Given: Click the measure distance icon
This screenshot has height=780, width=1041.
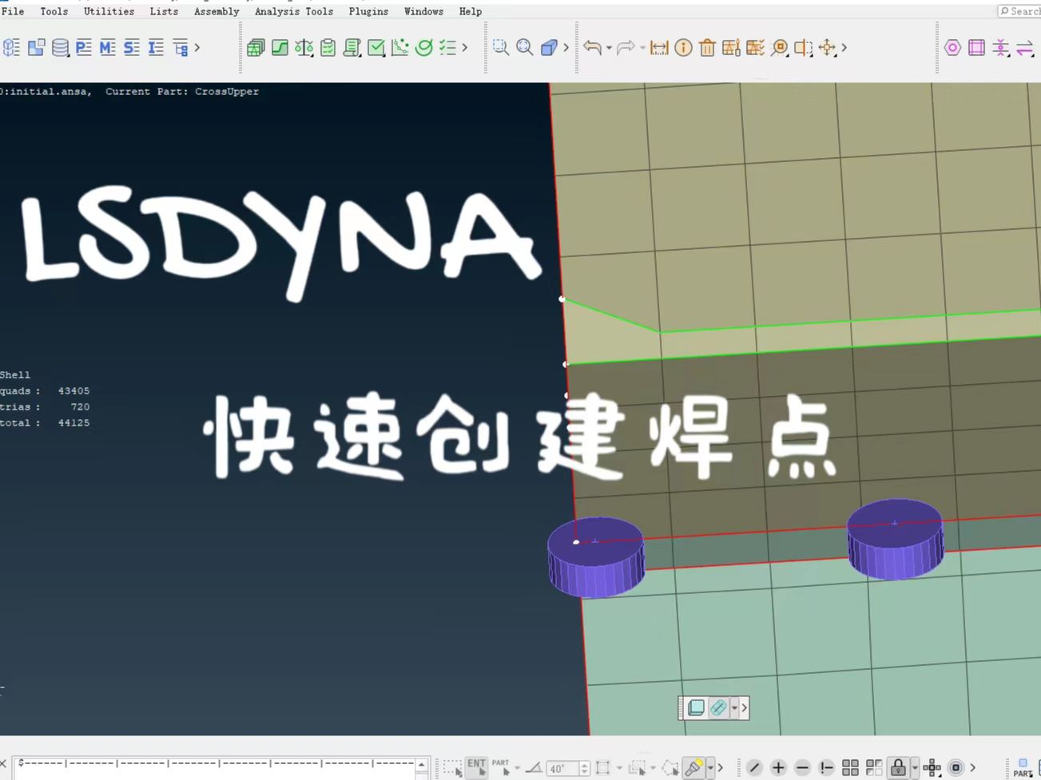Looking at the screenshot, I should point(659,48).
